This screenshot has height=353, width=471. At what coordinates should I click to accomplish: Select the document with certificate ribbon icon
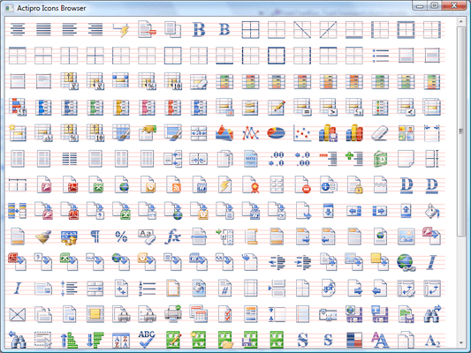[x=251, y=184]
